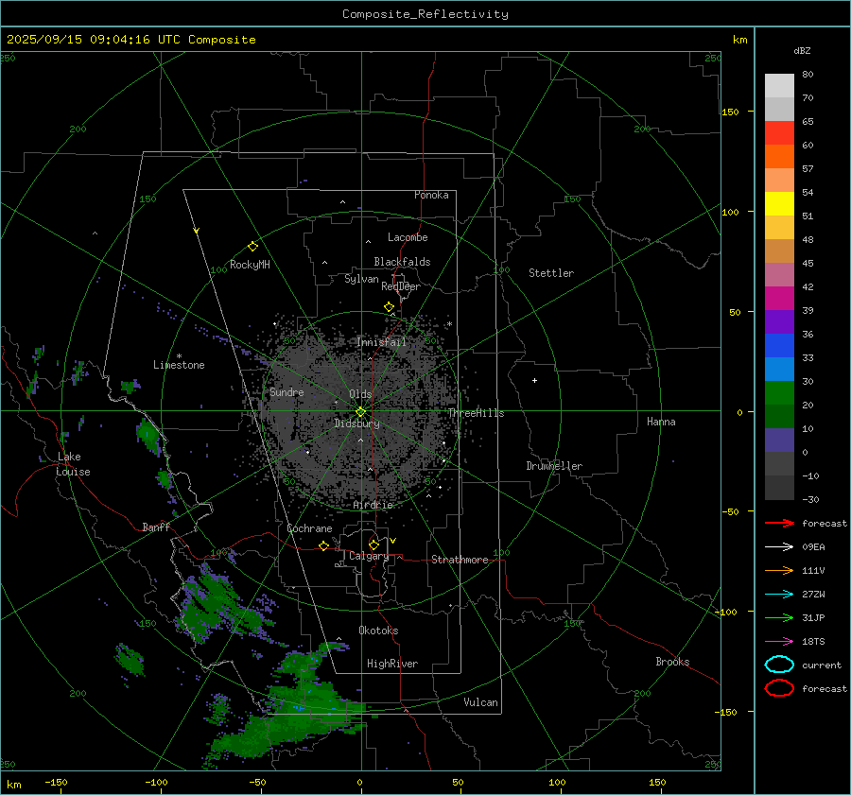Viewport: 851px width, 795px height.
Task: Click the Hanna town label
Action: [661, 422]
